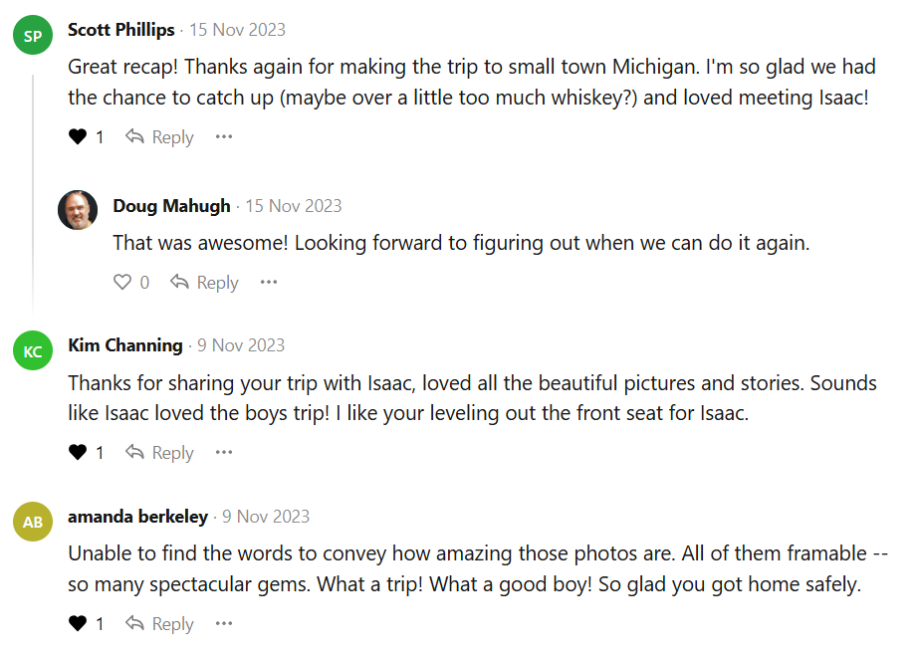Image resolution: width=917 pixels, height=654 pixels.
Task: Open Scott Phillips' SP avatar
Action: pyautogui.click(x=33, y=37)
